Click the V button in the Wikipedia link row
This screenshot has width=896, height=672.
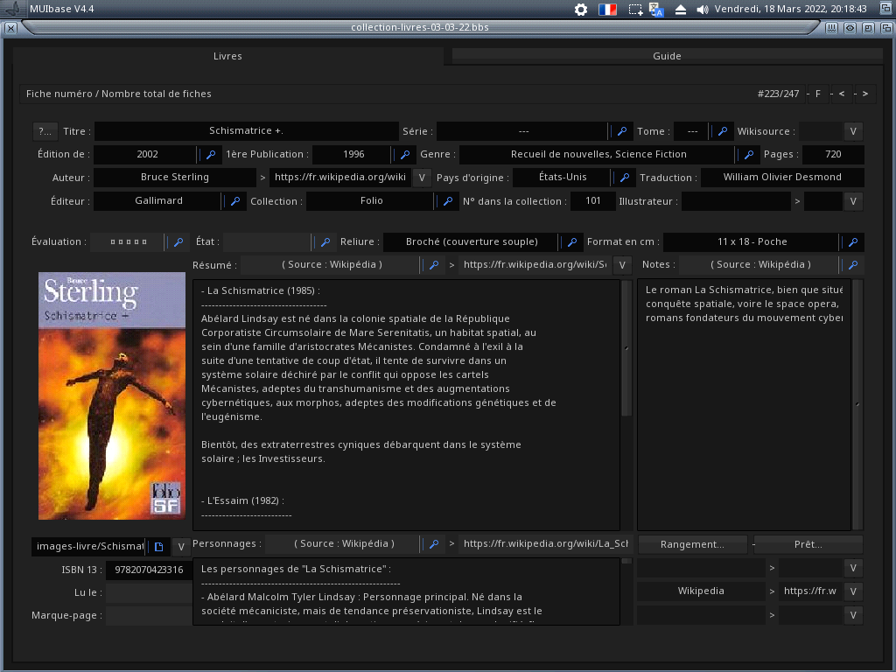coord(853,591)
